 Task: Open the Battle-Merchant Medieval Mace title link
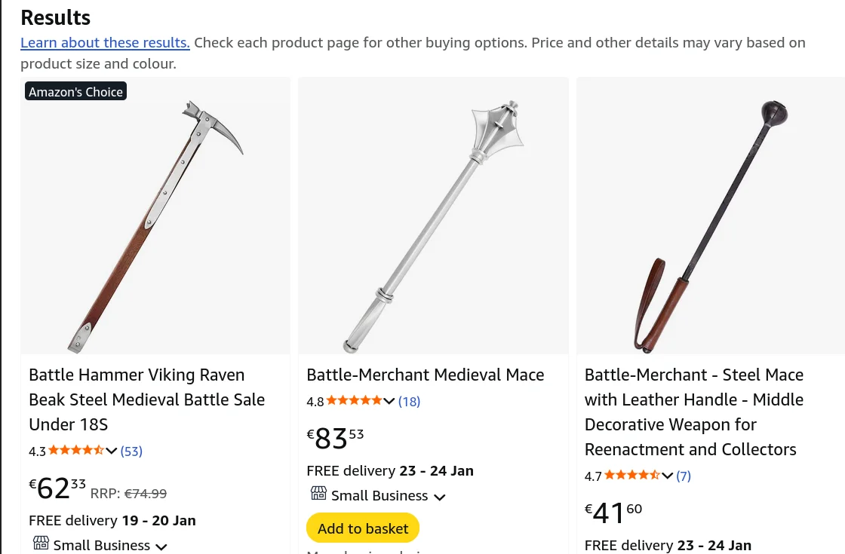[x=425, y=375]
